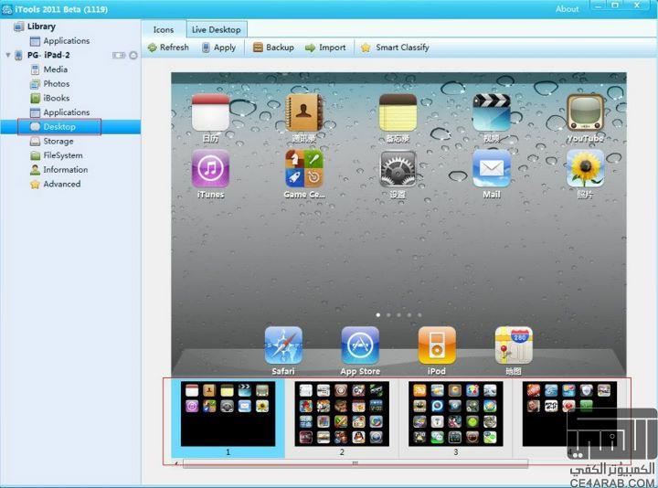Image resolution: width=658 pixels, height=488 pixels.
Task: Select the Notes app icon
Action: (398, 113)
